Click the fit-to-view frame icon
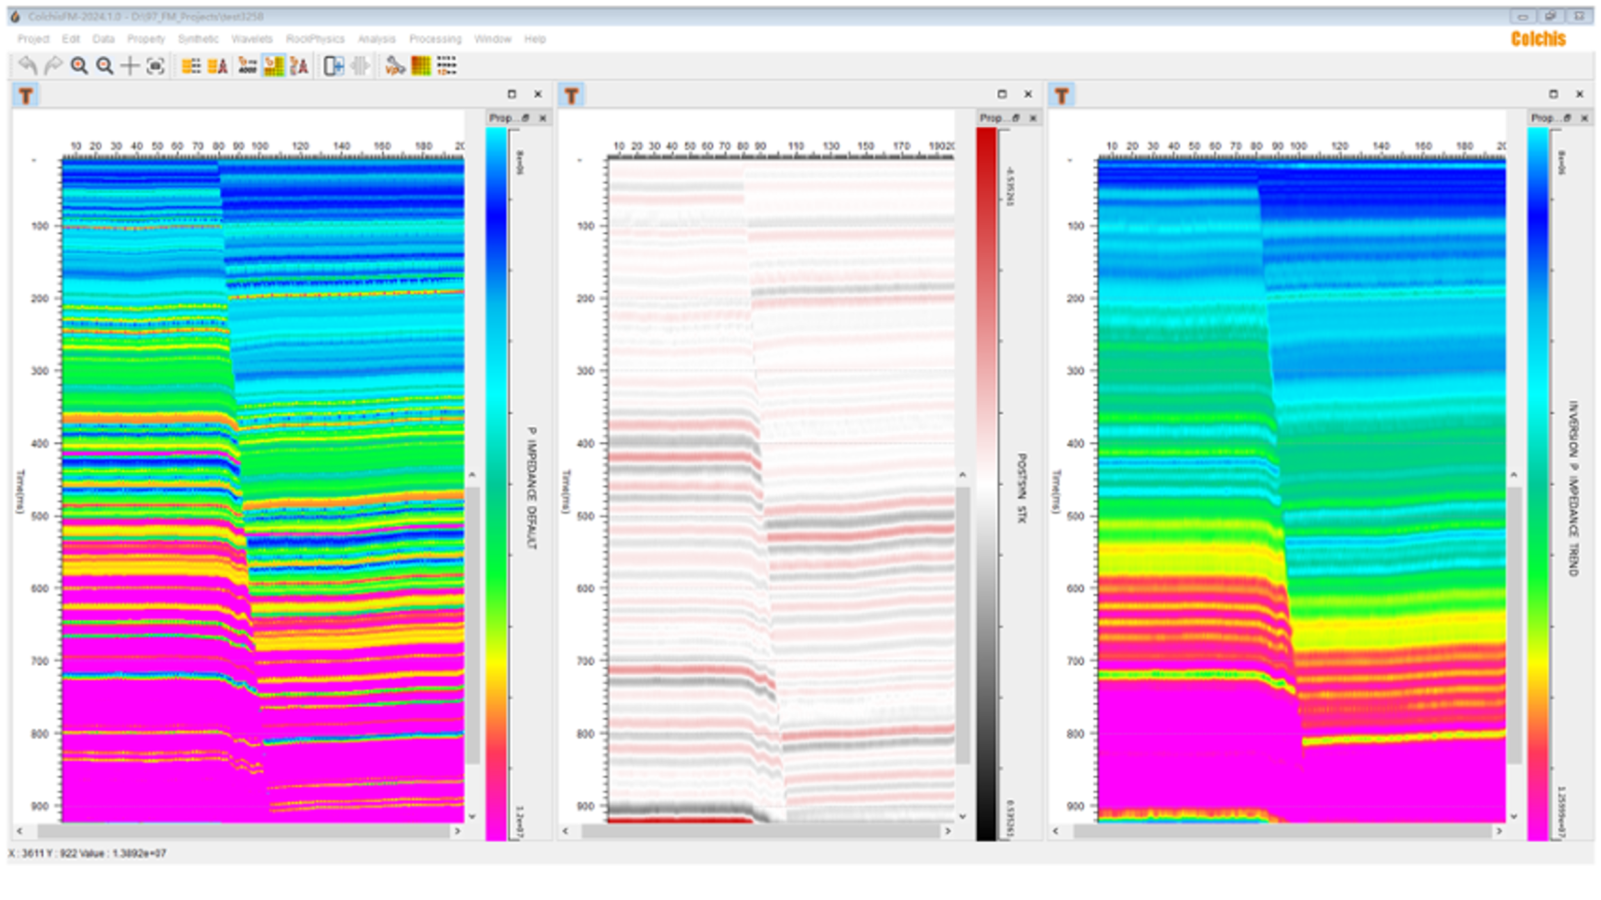This screenshot has height=900, width=1601. tap(156, 65)
